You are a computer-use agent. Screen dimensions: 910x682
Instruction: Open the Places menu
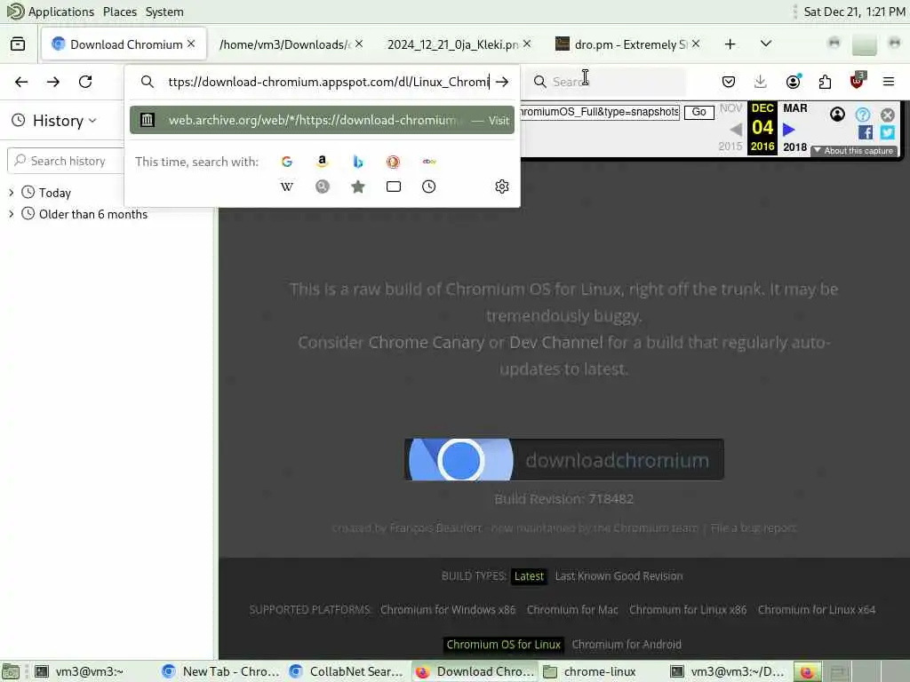click(120, 12)
